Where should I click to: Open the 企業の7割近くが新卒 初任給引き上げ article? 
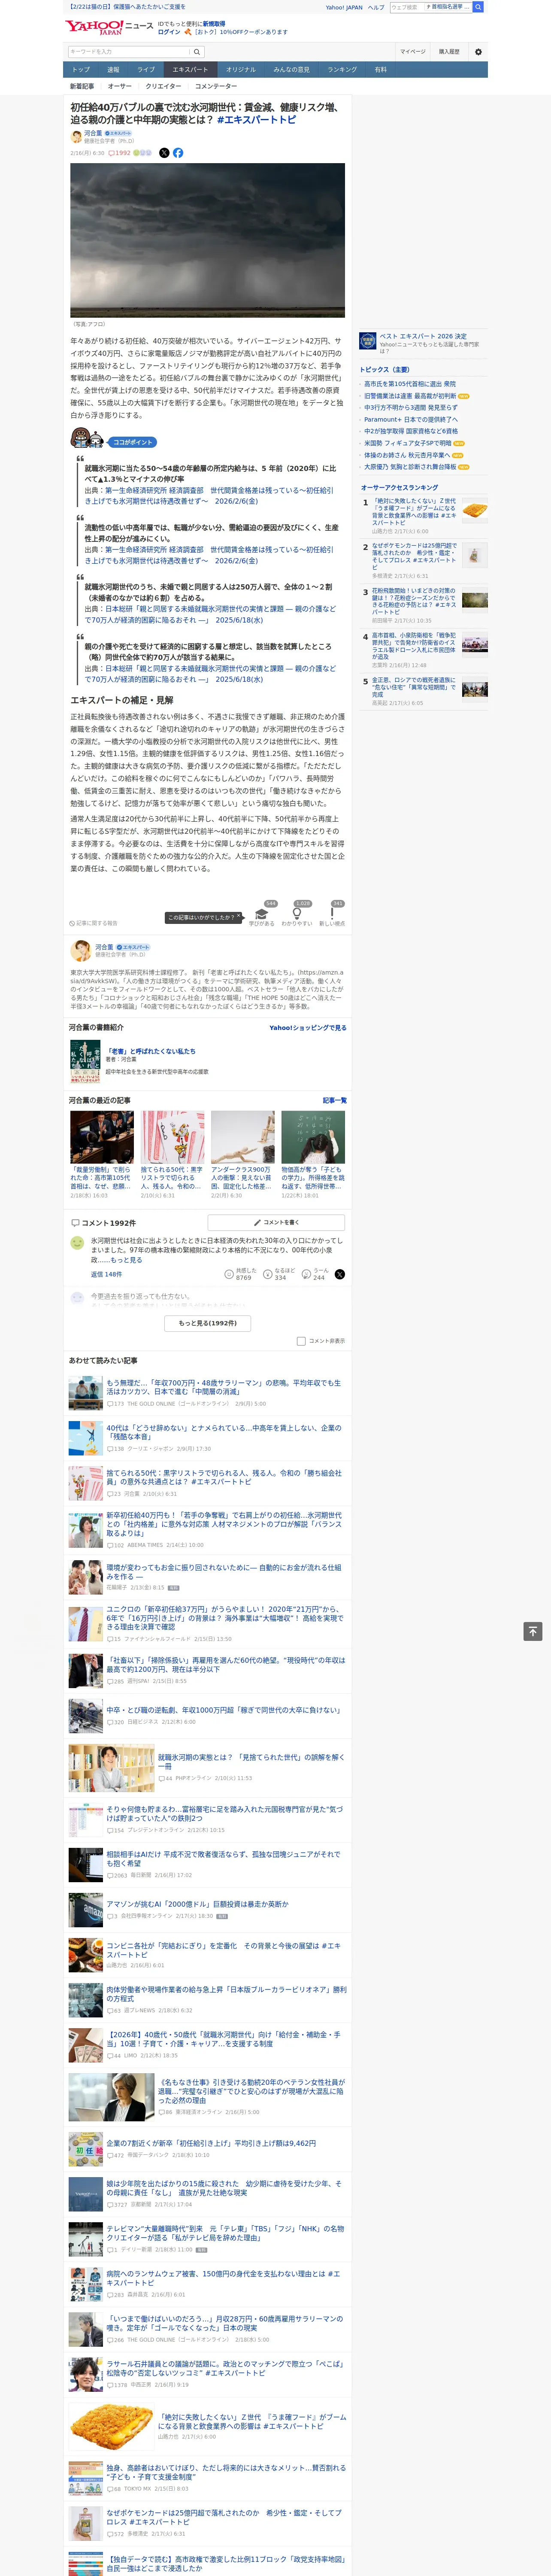pos(211,2143)
